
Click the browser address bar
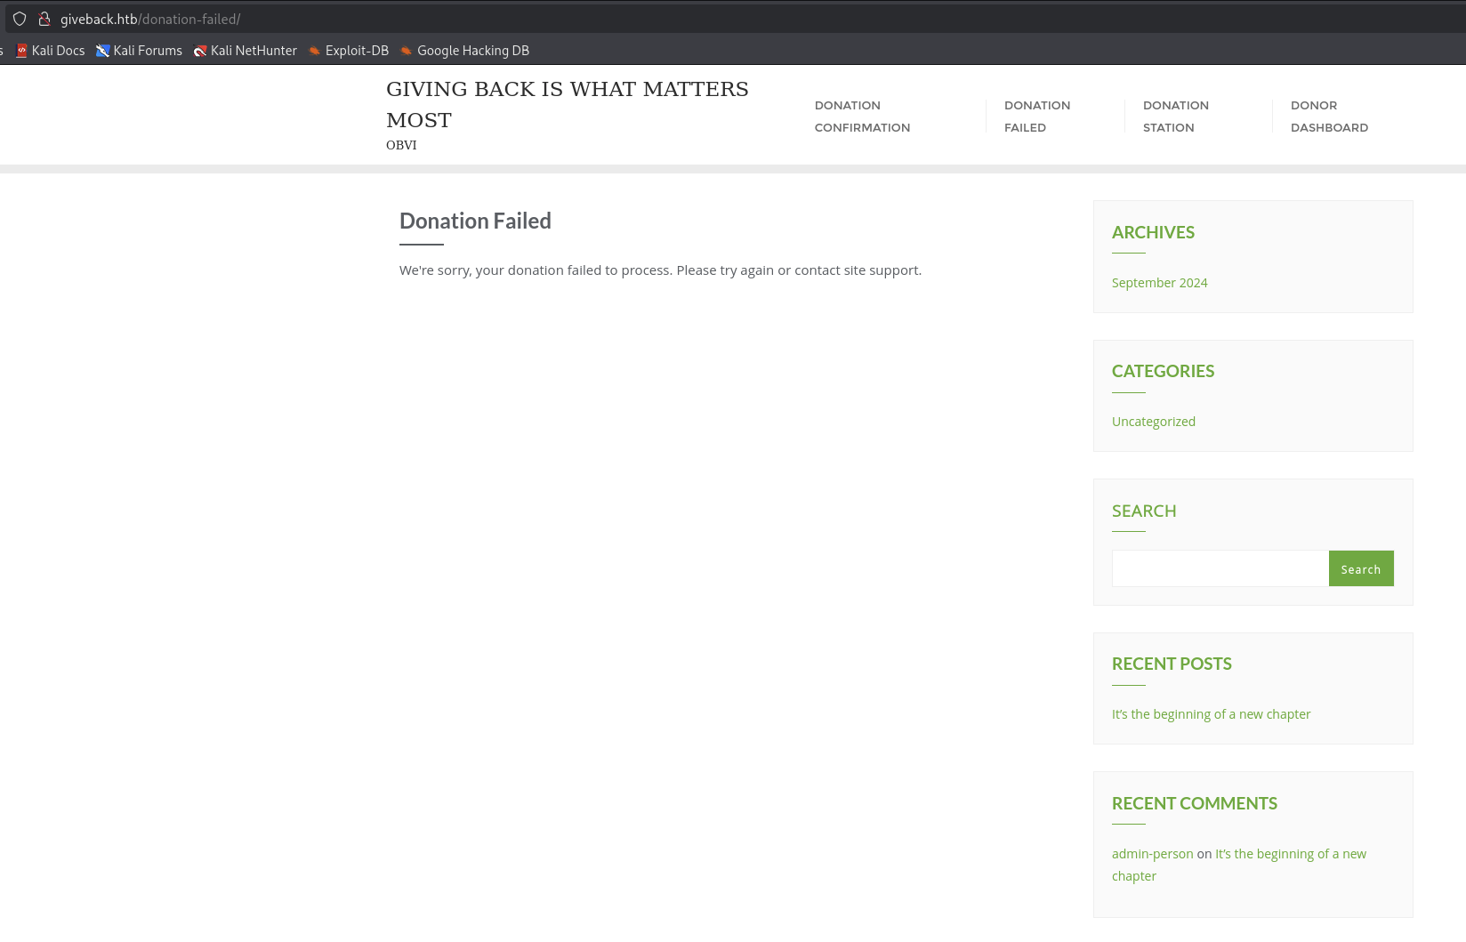tap(356, 19)
